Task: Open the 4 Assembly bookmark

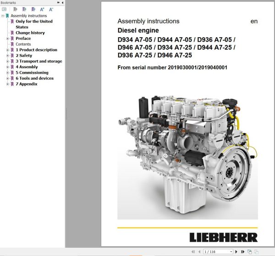Action: 27,67
